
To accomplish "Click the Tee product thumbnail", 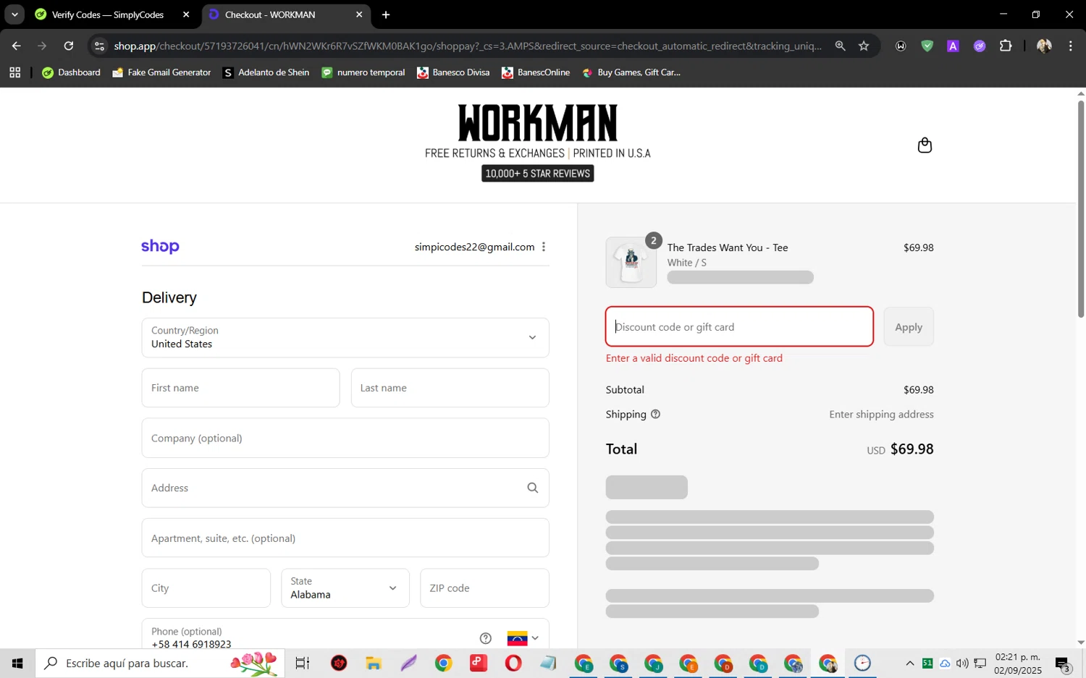I will tap(631, 262).
